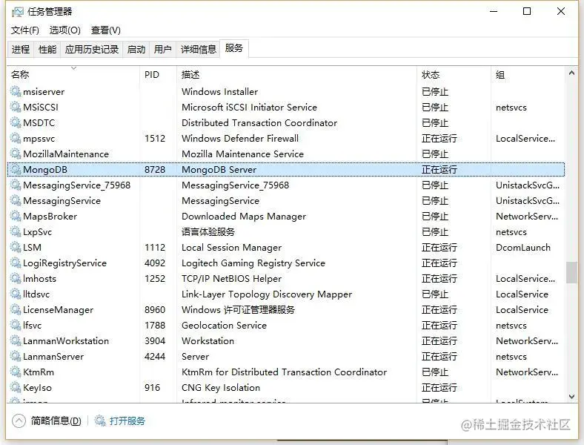The height and width of the screenshot is (445, 584).
Task: Click the gear icon beside LicenseManager
Action: pos(16,310)
